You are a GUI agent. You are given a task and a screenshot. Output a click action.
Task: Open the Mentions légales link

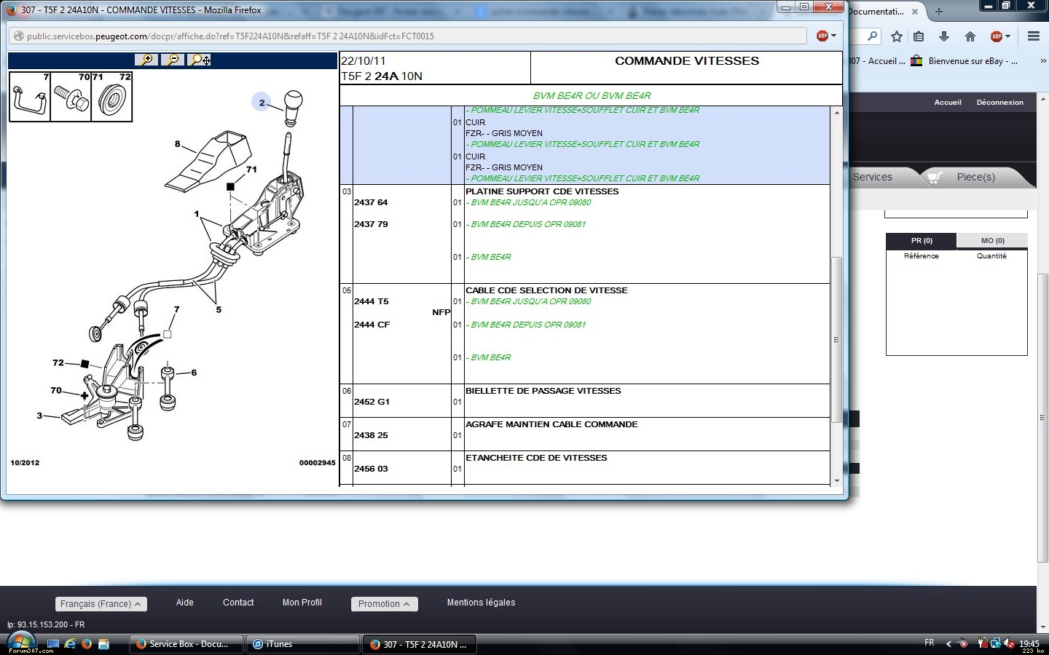point(481,603)
